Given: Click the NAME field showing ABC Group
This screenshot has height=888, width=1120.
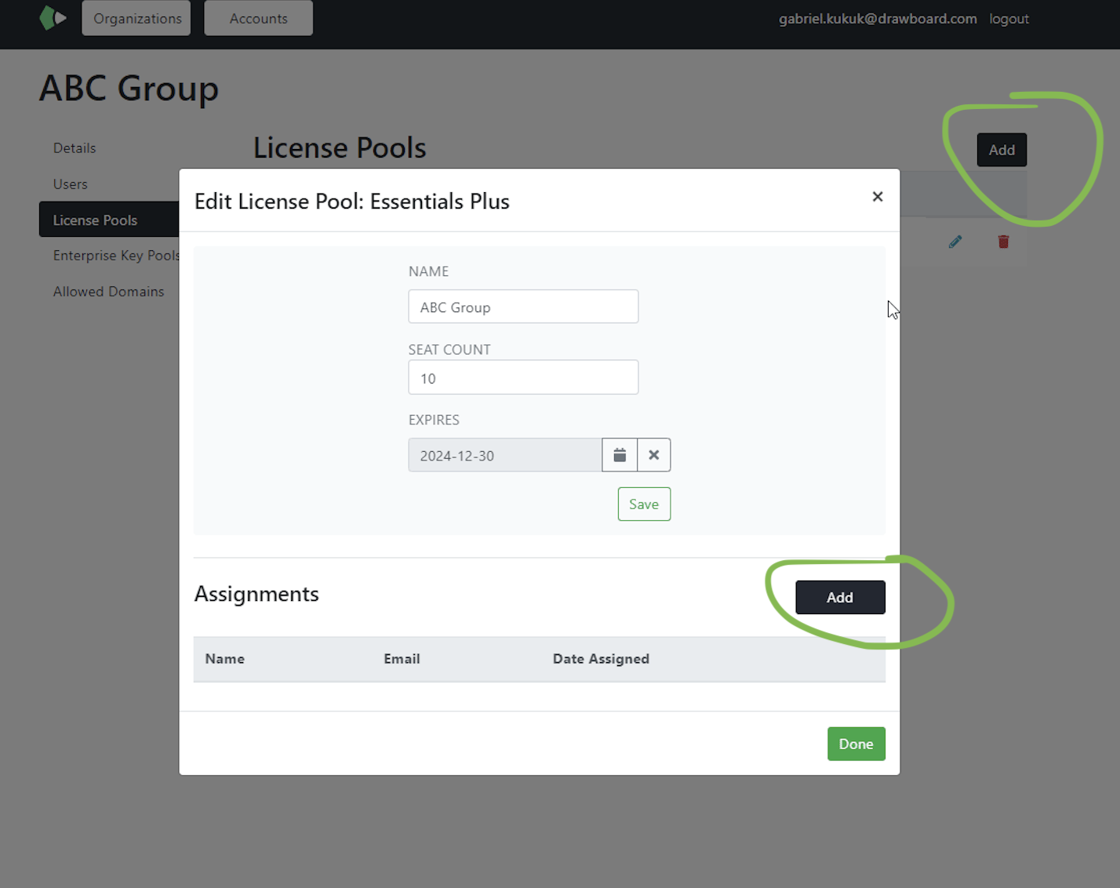Looking at the screenshot, I should pos(522,306).
